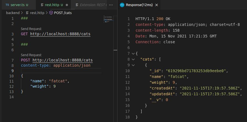Viewport: 247px width, 122px height.
Task: Click the REST client icon on Response tab
Action: (x=122, y=5)
